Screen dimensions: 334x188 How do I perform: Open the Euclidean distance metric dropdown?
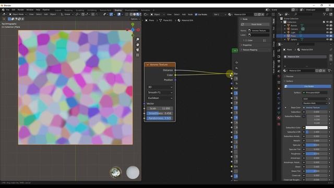160,98
